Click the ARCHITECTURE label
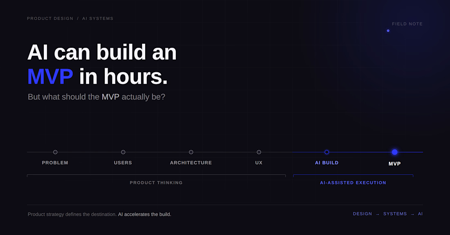The width and height of the screenshot is (450, 235). [191, 162]
